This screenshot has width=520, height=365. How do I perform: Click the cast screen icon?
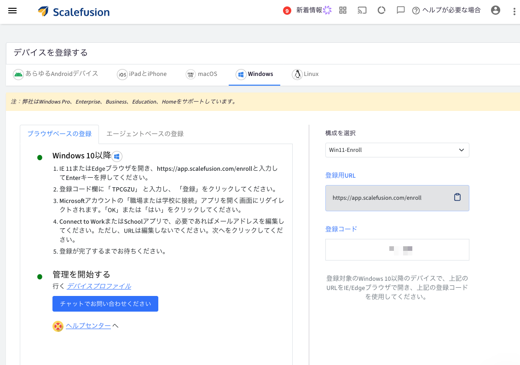[362, 10]
